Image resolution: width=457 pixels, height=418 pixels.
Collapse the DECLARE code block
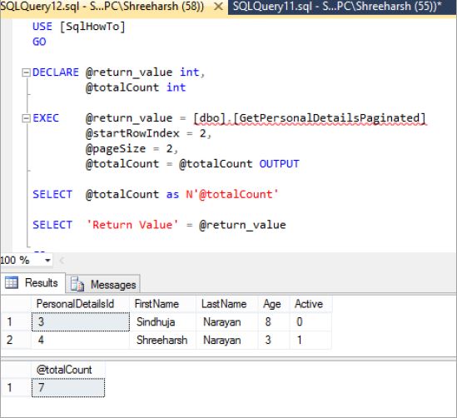click(x=27, y=72)
